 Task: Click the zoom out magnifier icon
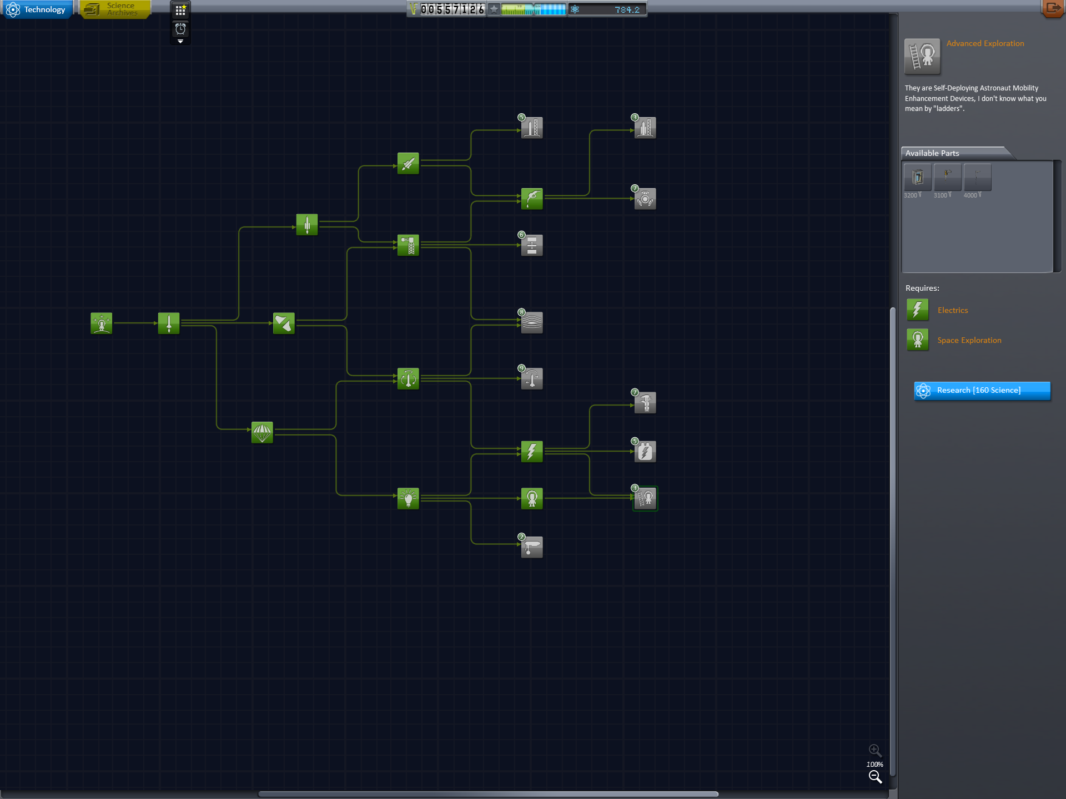pos(875,777)
